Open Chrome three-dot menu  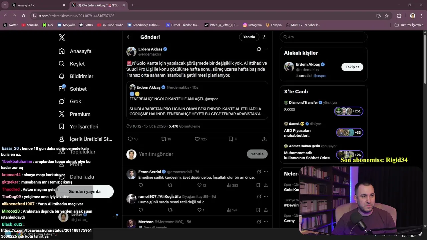[x=422, y=16]
